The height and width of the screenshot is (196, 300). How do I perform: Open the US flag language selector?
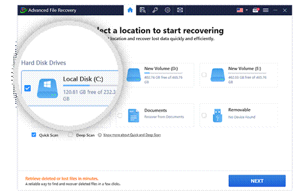pyautogui.click(x=240, y=10)
